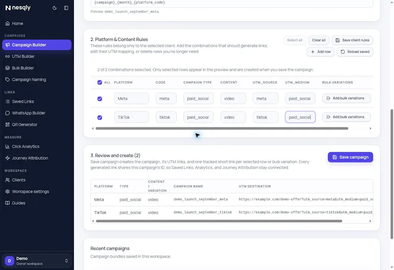Screen dimensions: 394x270
Task: Edit Meta platform name field
Action: click(131, 98)
